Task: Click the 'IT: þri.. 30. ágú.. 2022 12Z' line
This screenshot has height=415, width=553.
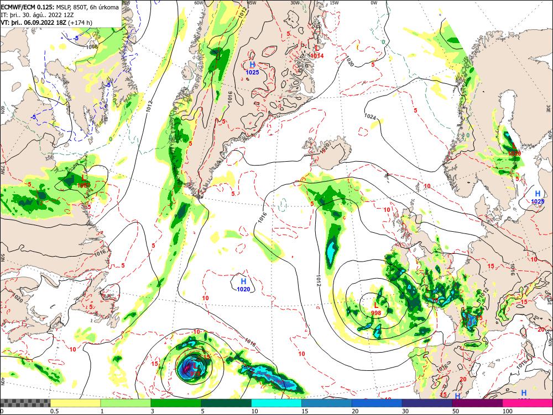Action: [x=38, y=15]
